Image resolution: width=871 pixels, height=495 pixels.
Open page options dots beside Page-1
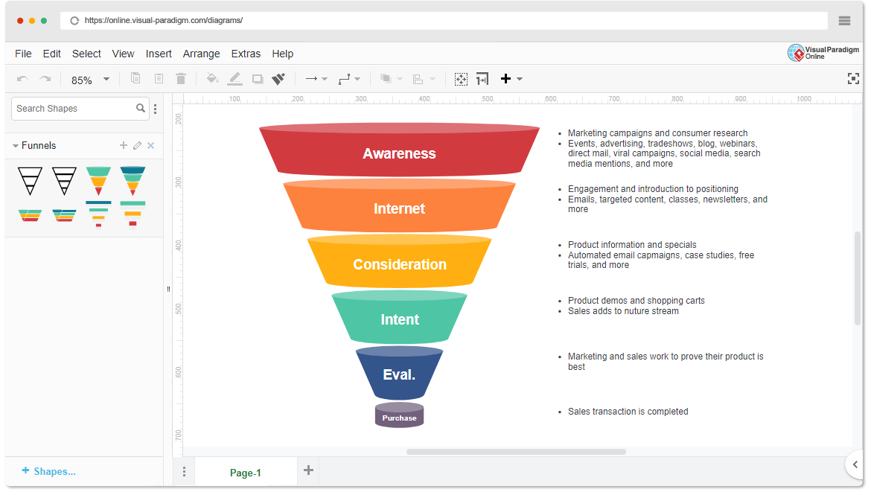point(185,472)
